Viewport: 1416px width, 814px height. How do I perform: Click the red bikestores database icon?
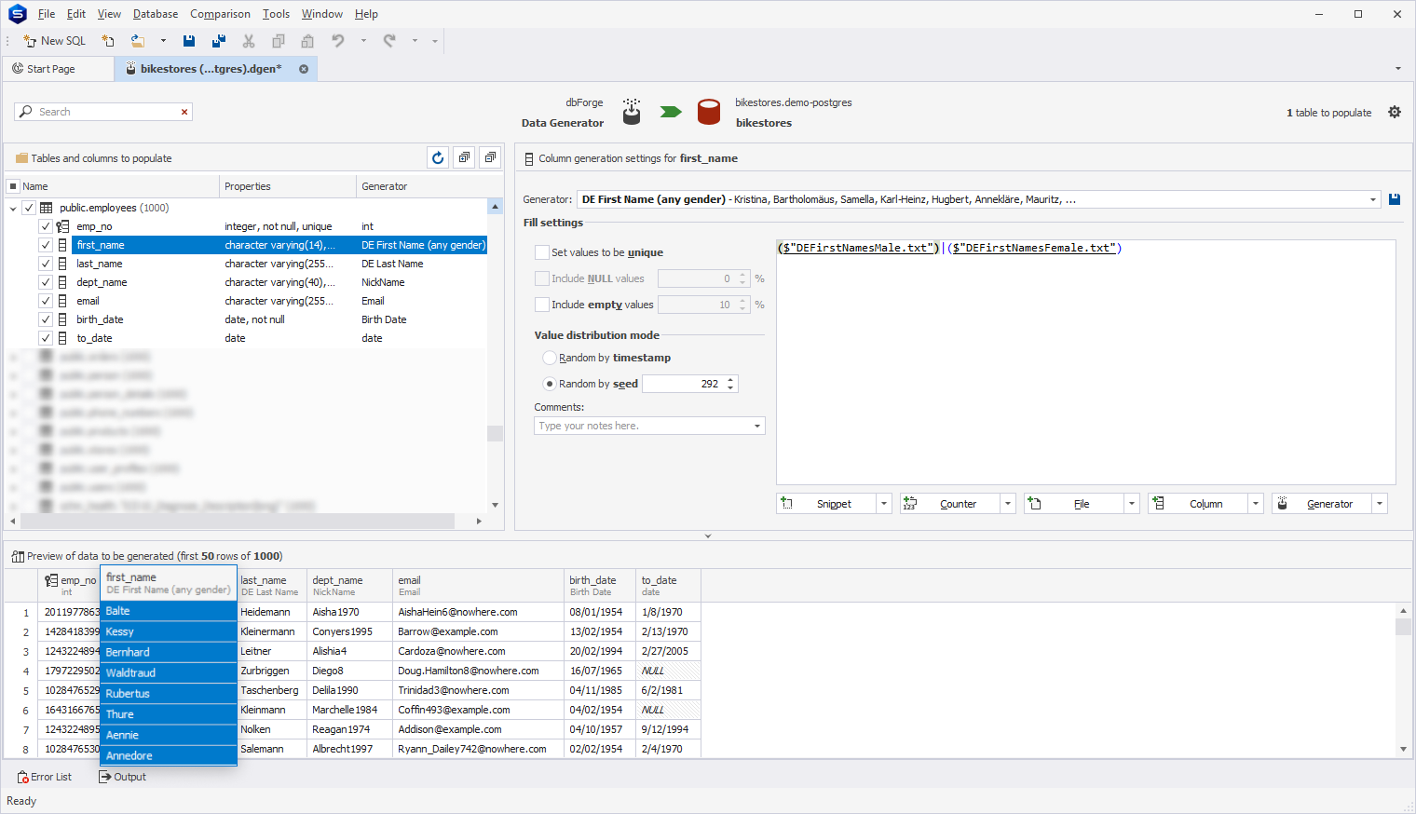coord(709,112)
